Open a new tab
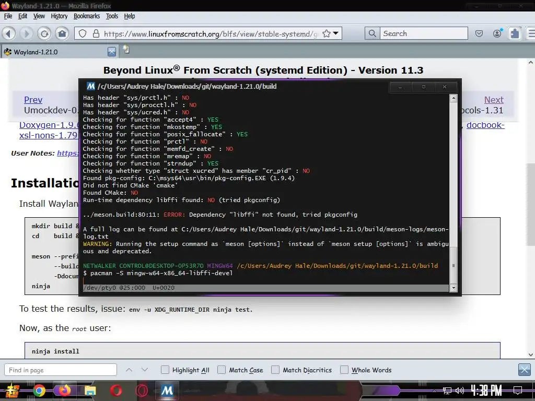The width and height of the screenshot is (535, 401). (126, 50)
